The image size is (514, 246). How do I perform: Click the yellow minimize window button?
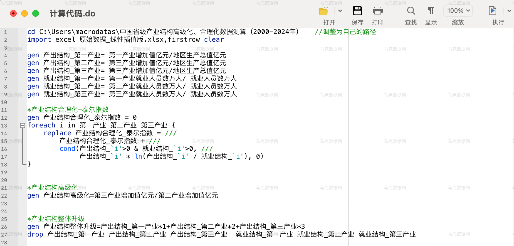pos(24,13)
